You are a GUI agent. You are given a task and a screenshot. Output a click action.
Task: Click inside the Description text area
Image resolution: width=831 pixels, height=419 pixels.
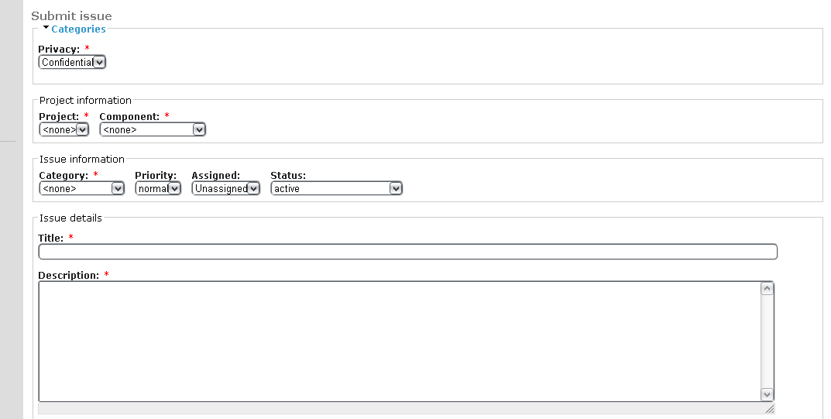click(x=399, y=341)
